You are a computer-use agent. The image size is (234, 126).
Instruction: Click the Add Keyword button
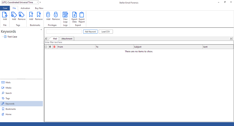point(90,32)
